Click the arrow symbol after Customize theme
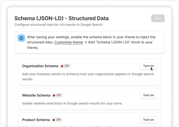 click(85, 42)
